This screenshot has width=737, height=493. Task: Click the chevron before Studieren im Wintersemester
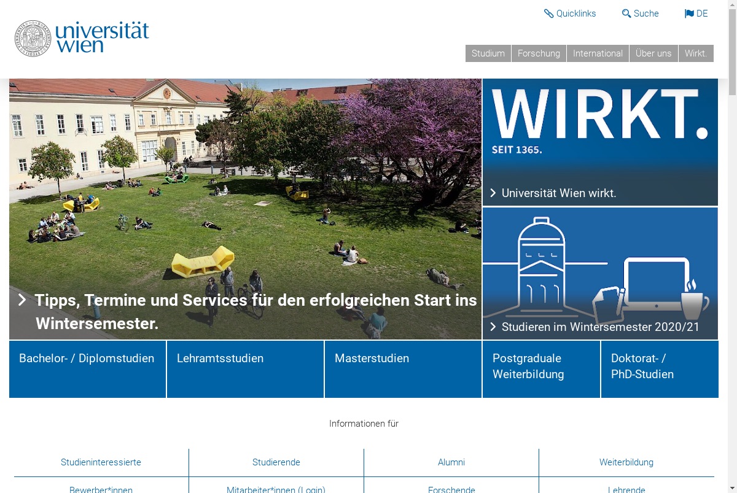[x=493, y=327]
